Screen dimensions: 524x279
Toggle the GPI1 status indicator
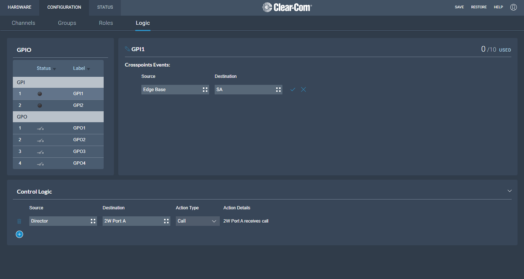coord(40,94)
